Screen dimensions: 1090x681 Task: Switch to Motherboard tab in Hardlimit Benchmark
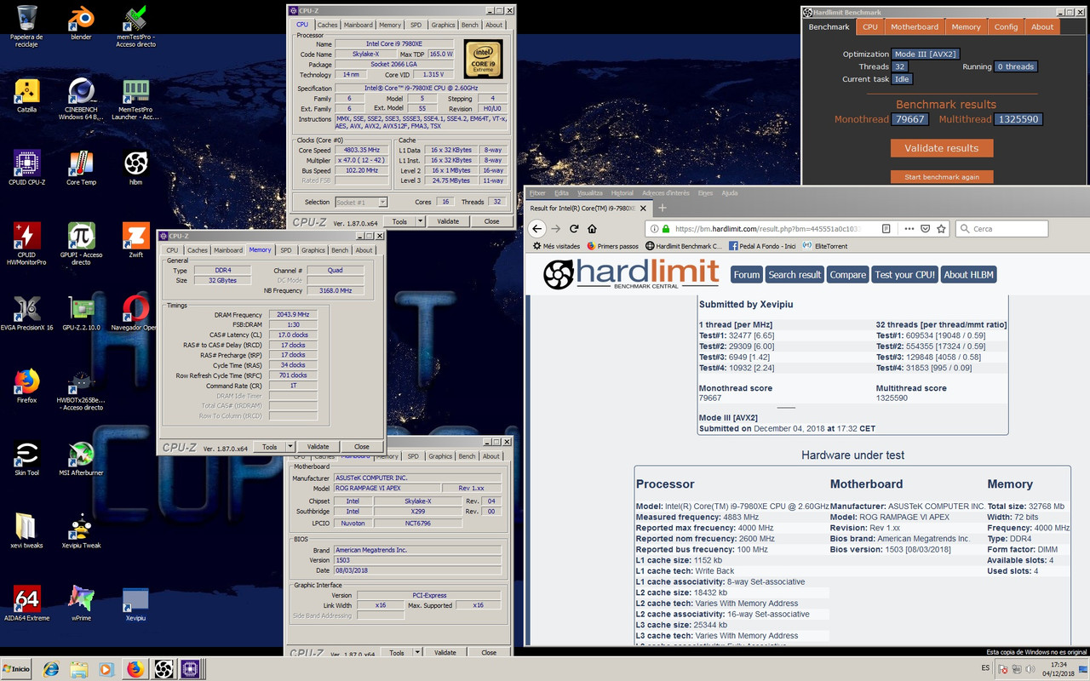click(x=915, y=27)
